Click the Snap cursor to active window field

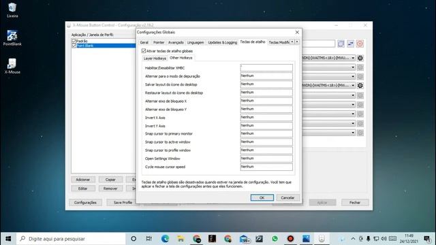pyautogui.click(x=266, y=142)
